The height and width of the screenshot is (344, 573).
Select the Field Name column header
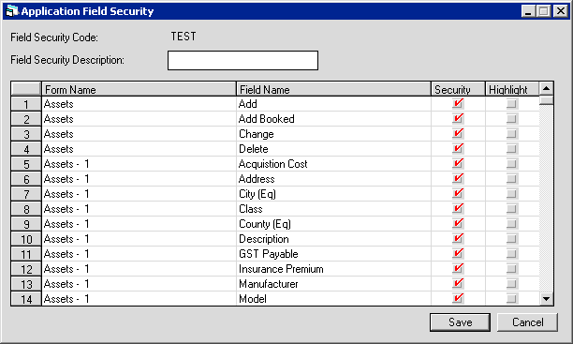point(333,89)
